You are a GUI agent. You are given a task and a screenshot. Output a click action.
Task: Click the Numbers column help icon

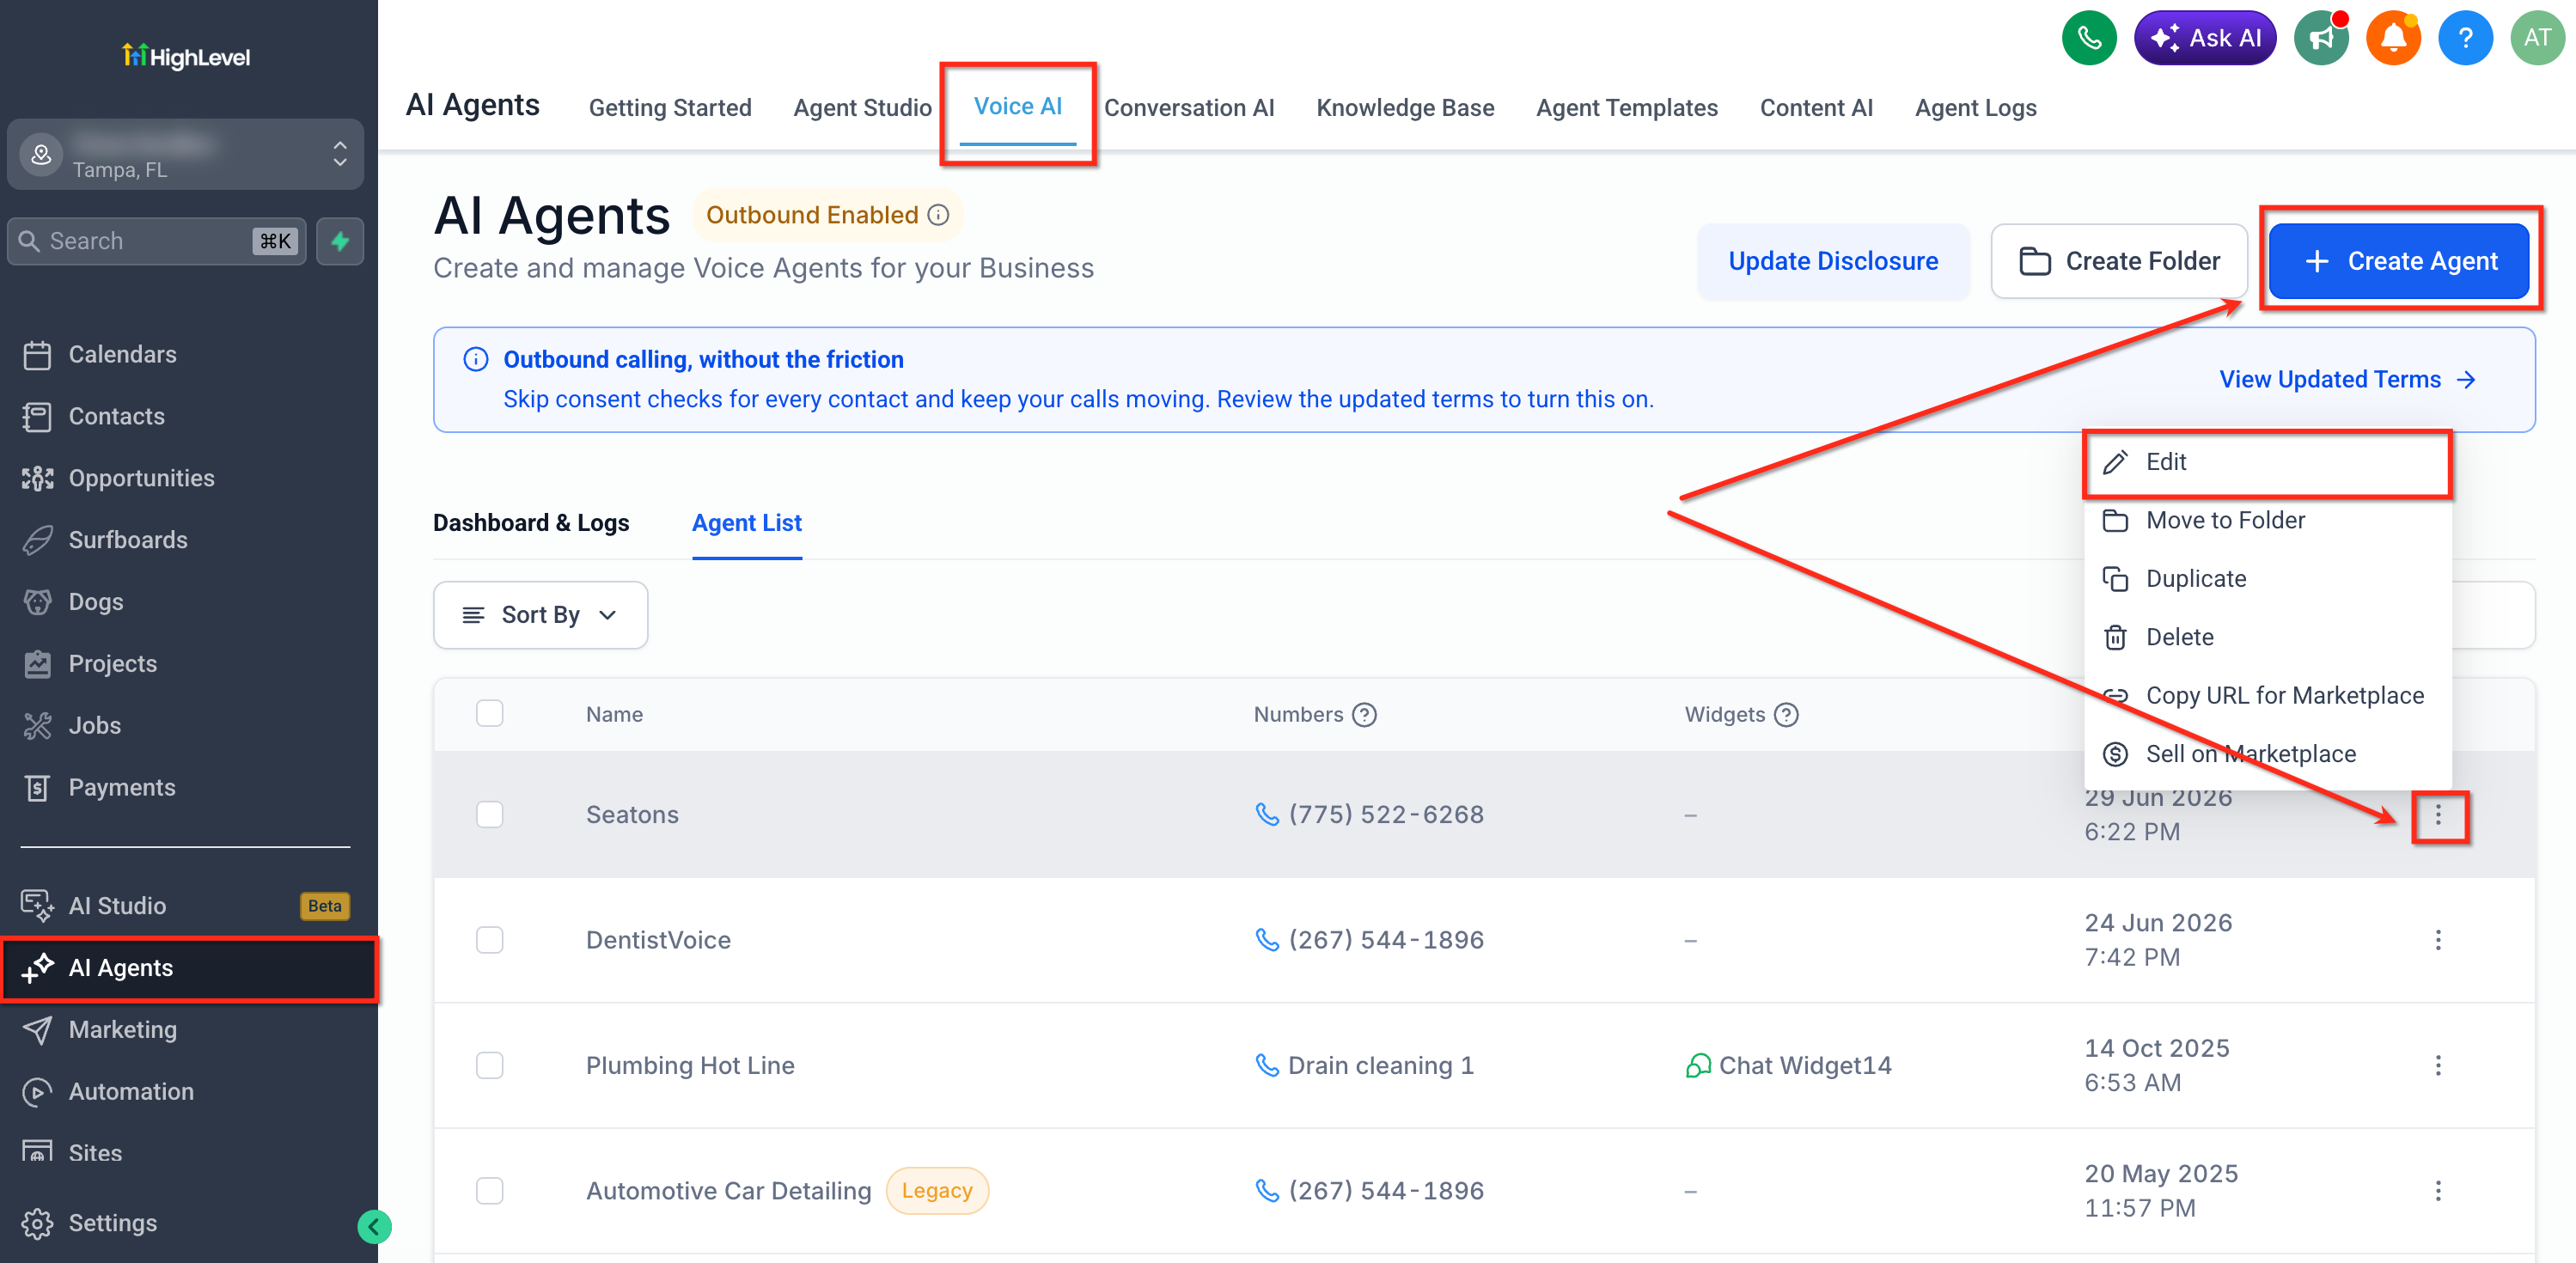(x=1364, y=714)
